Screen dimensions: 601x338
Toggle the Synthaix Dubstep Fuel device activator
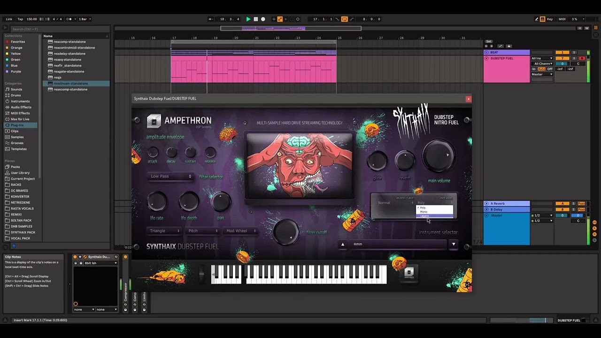coord(75,257)
